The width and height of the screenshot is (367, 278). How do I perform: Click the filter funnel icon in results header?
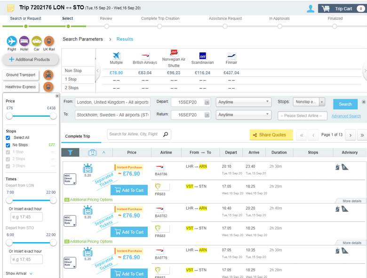pyautogui.click(x=70, y=152)
